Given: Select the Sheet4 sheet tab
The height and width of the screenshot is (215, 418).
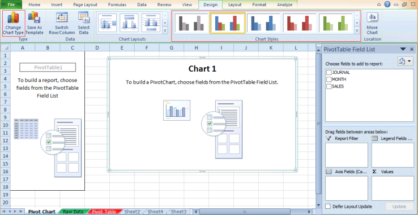Looking at the screenshot, I should 155,212.
